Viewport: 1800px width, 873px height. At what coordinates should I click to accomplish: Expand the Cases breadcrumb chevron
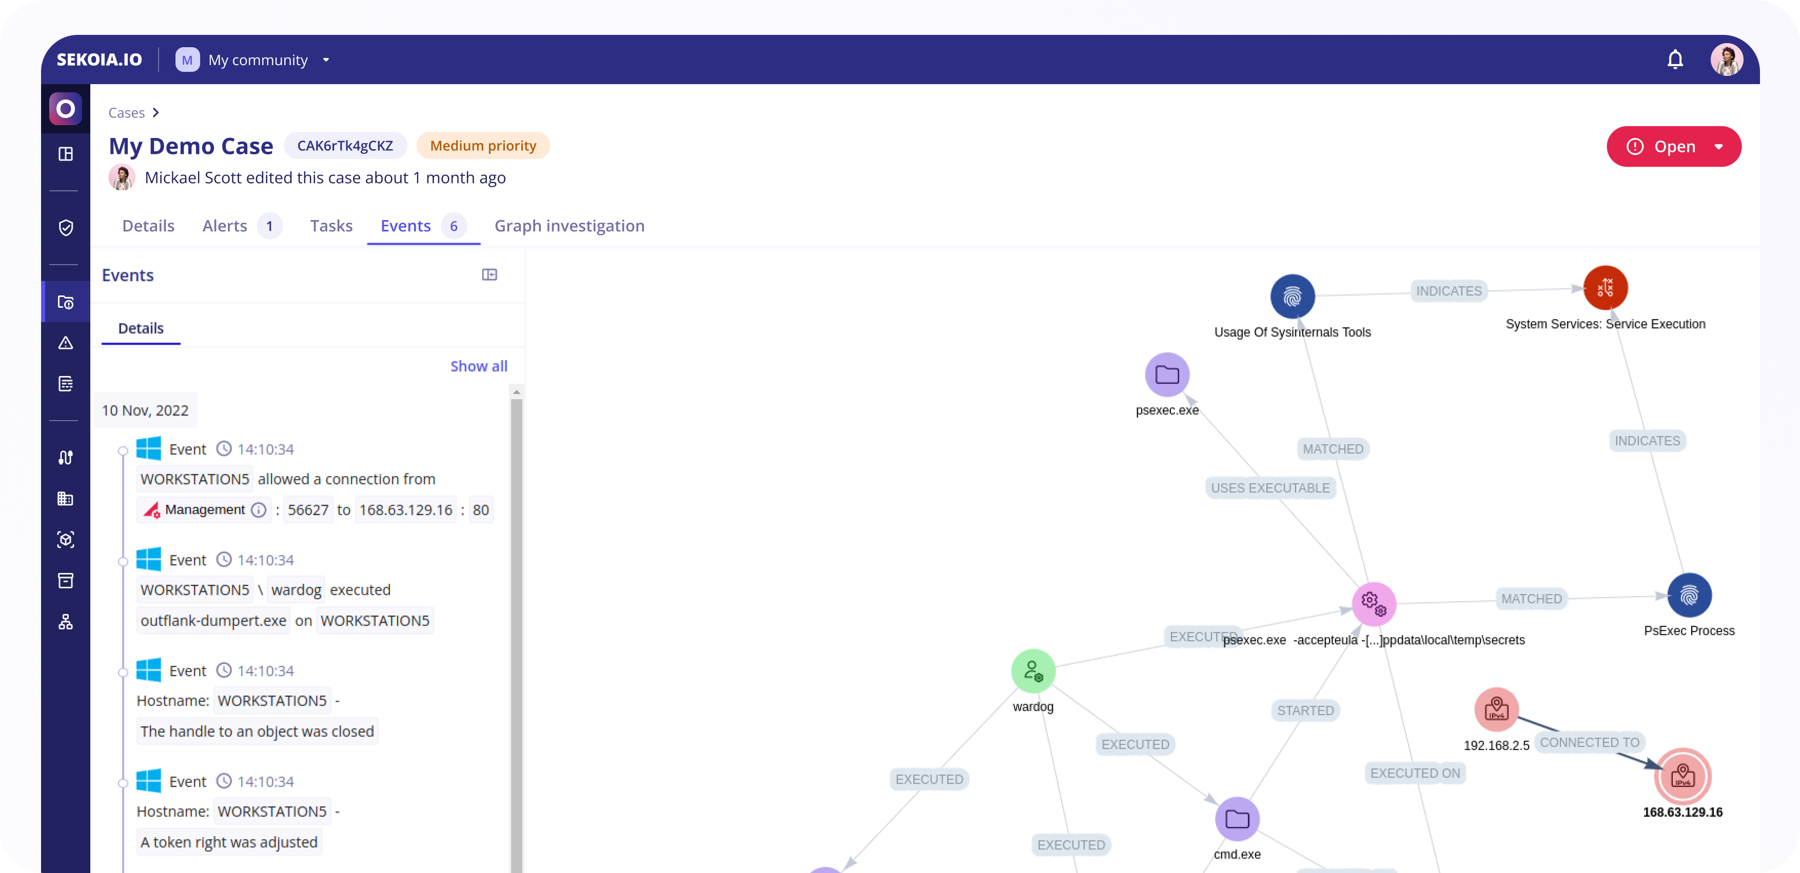[x=156, y=112]
